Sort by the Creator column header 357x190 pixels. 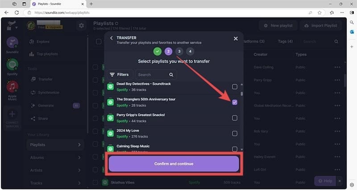(x=261, y=55)
